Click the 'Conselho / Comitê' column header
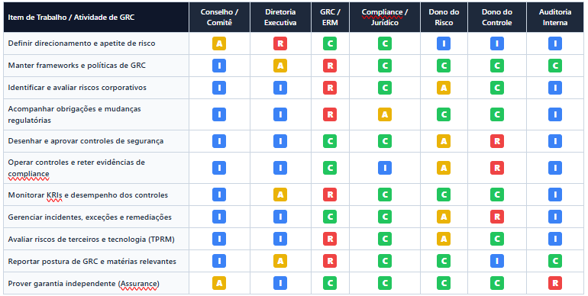 coord(219,18)
